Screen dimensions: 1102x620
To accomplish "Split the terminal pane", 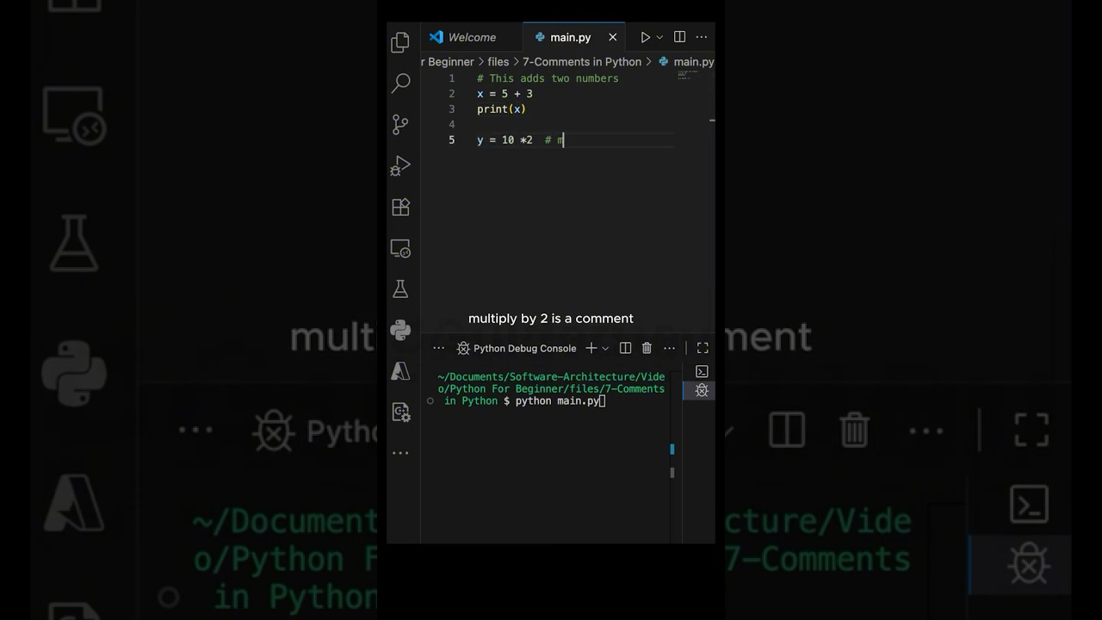I will tap(626, 348).
